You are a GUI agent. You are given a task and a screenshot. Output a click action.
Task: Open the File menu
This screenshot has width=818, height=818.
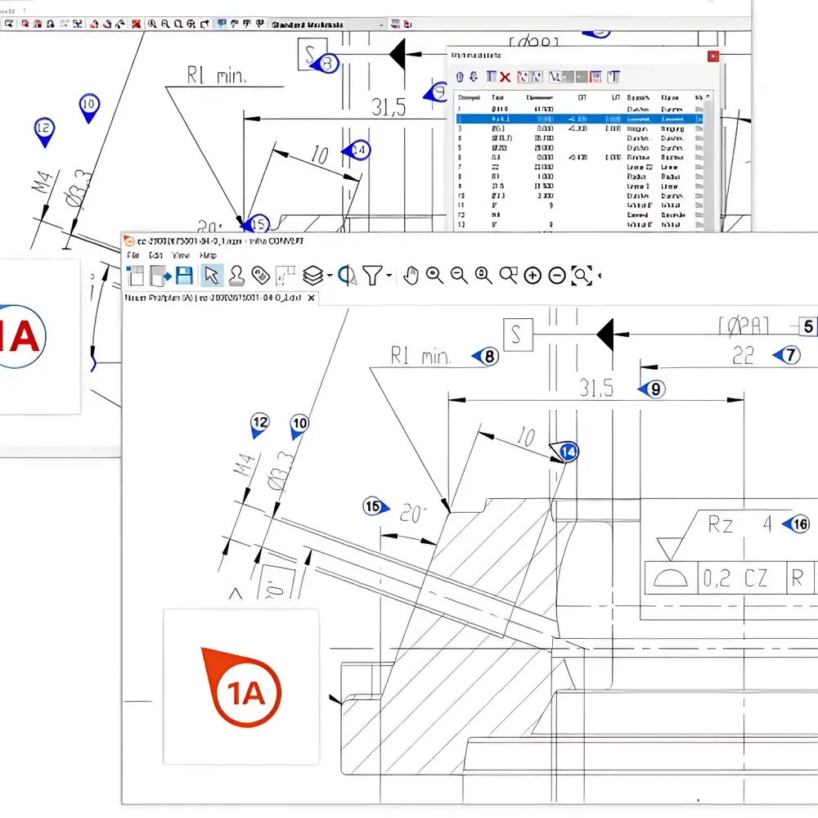click(132, 255)
